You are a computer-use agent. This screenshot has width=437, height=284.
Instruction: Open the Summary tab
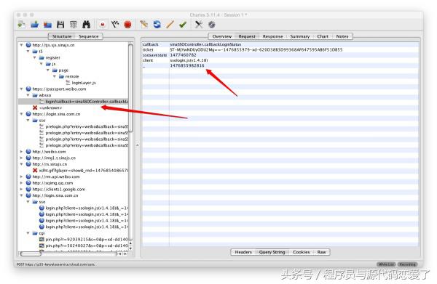[300, 36]
